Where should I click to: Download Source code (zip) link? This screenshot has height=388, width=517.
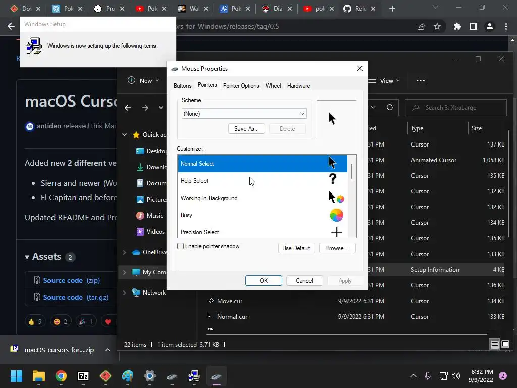[72, 280]
